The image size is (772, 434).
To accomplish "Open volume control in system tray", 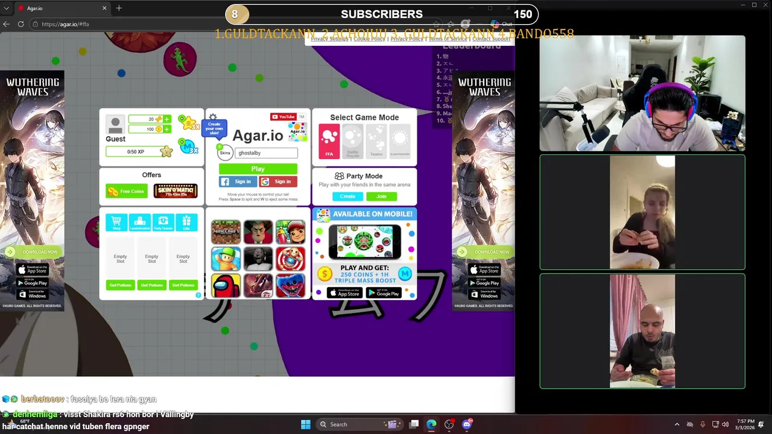I will pos(725,424).
